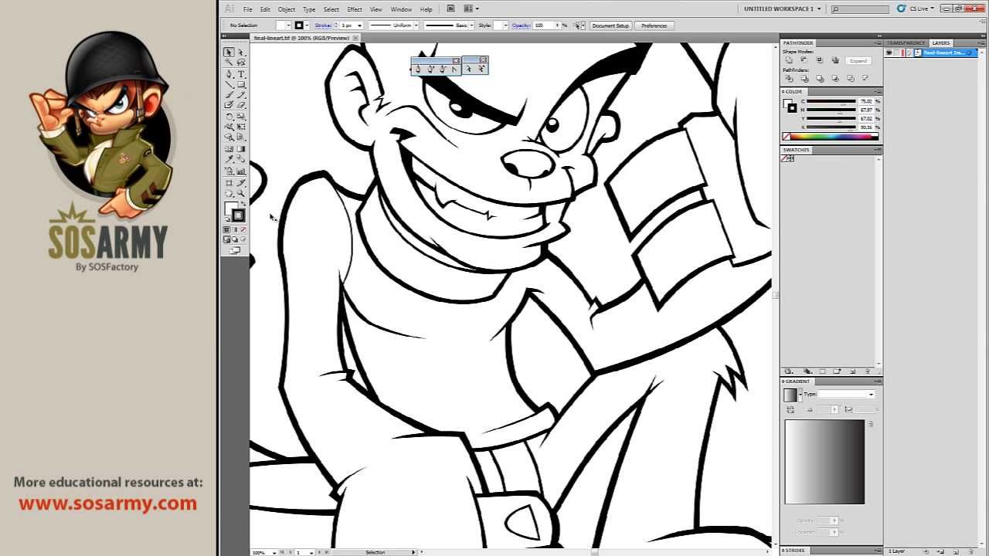Expand the final-lineart layer disclosure triangle
The width and height of the screenshot is (989, 556).
click(909, 53)
